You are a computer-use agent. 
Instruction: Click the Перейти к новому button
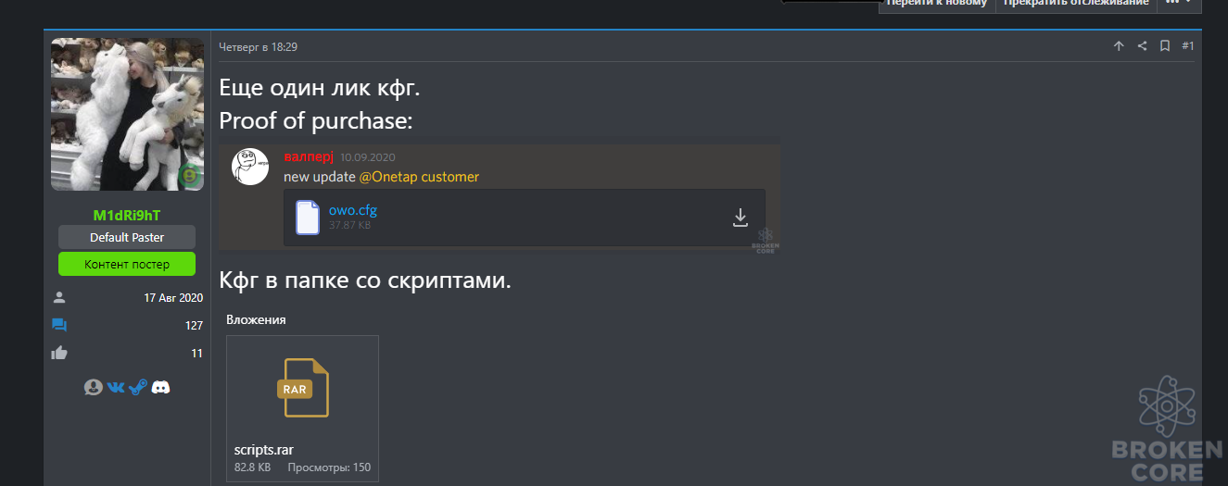pyautogui.click(x=937, y=3)
